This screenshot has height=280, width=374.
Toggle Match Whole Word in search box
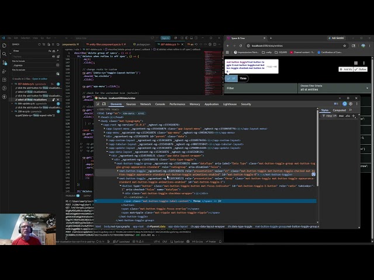pyautogui.click(x=54, y=51)
